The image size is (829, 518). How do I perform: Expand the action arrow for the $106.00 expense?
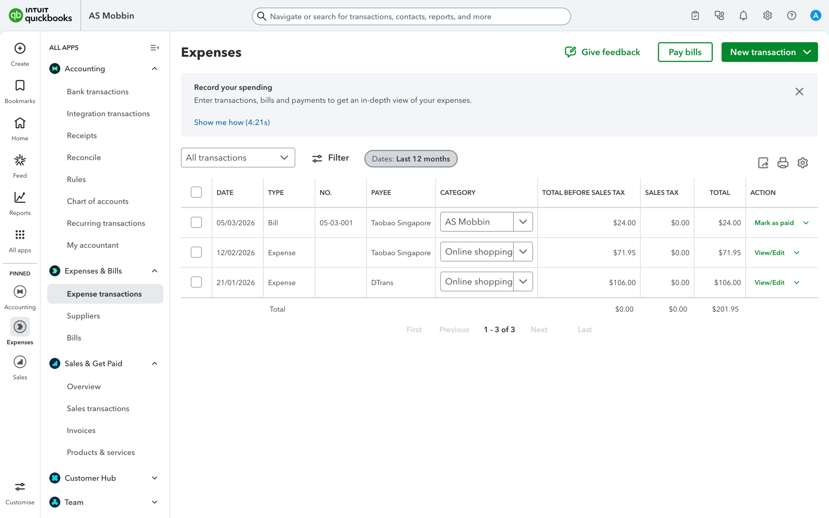coord(797,282)
